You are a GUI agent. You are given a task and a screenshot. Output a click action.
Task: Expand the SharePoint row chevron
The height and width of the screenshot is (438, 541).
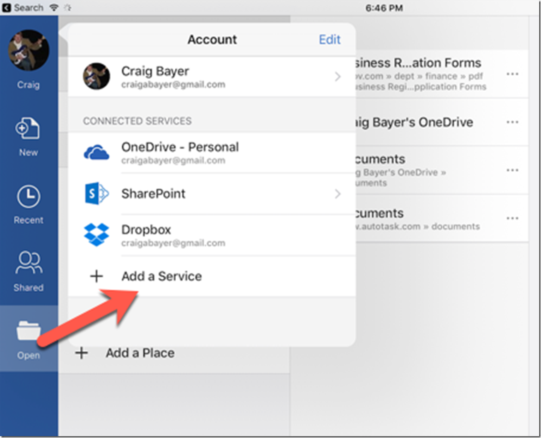coord(338,194)
